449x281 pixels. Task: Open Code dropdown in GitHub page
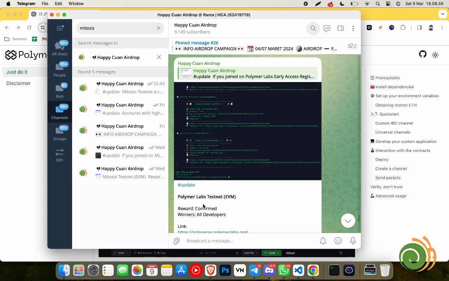[271, 253]
